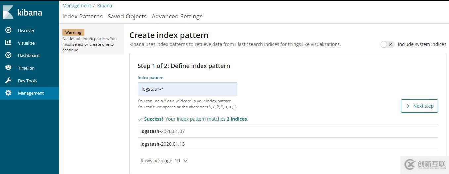Select the logstash-2020.01.13 index row
This screenshot has width=449, height=174.
(x=162, y=144)
